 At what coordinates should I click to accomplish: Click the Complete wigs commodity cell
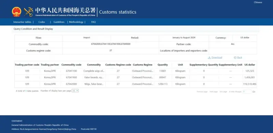(94, 71)
